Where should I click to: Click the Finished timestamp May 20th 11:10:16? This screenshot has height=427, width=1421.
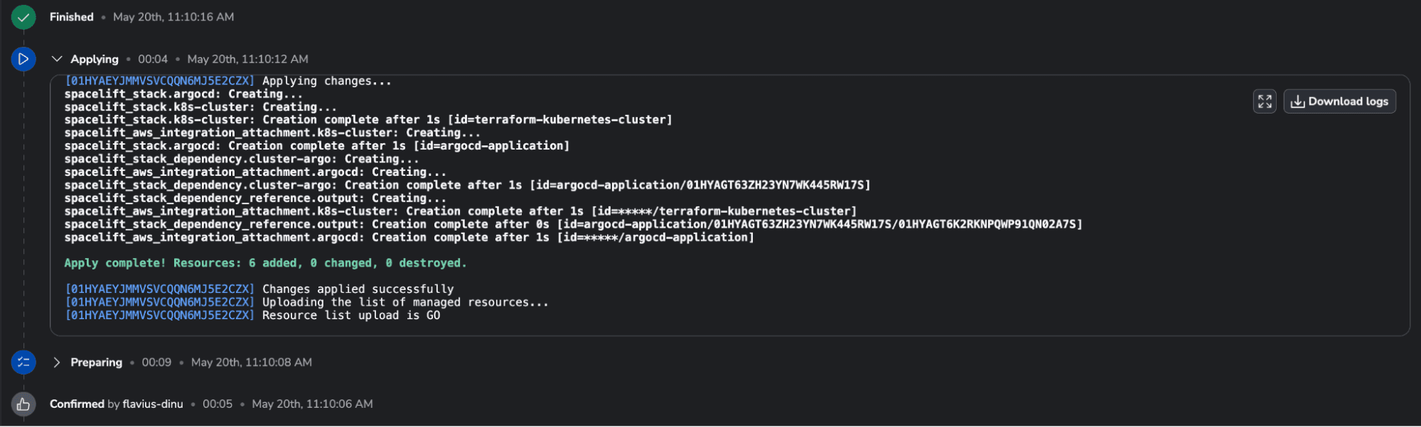coord(173,16)
